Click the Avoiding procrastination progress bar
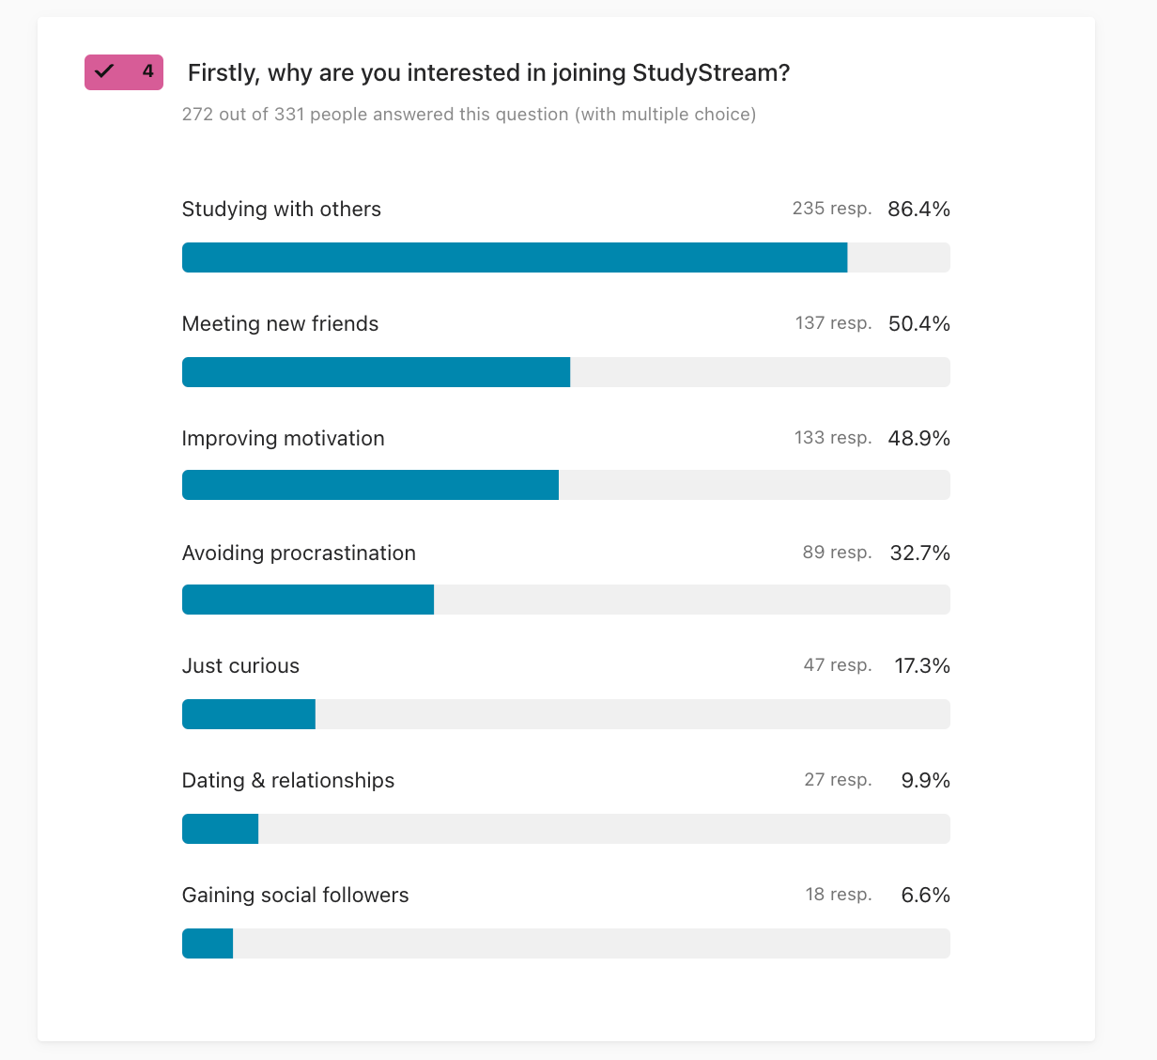 pos(565,600)
